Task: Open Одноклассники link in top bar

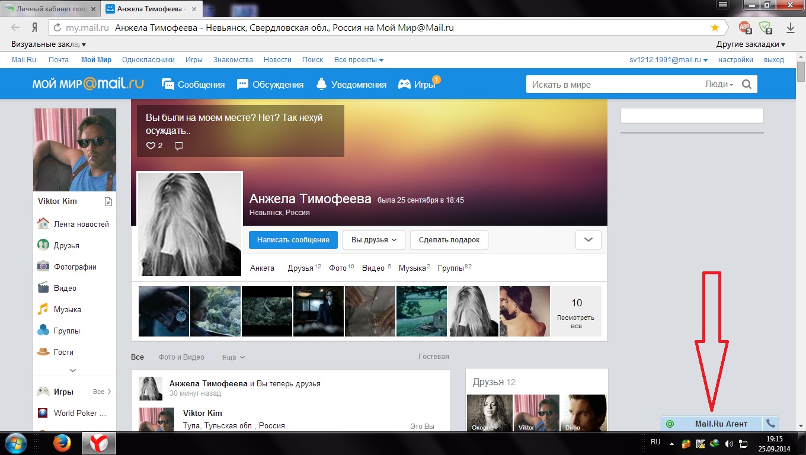Action: (x=148, y=60)
